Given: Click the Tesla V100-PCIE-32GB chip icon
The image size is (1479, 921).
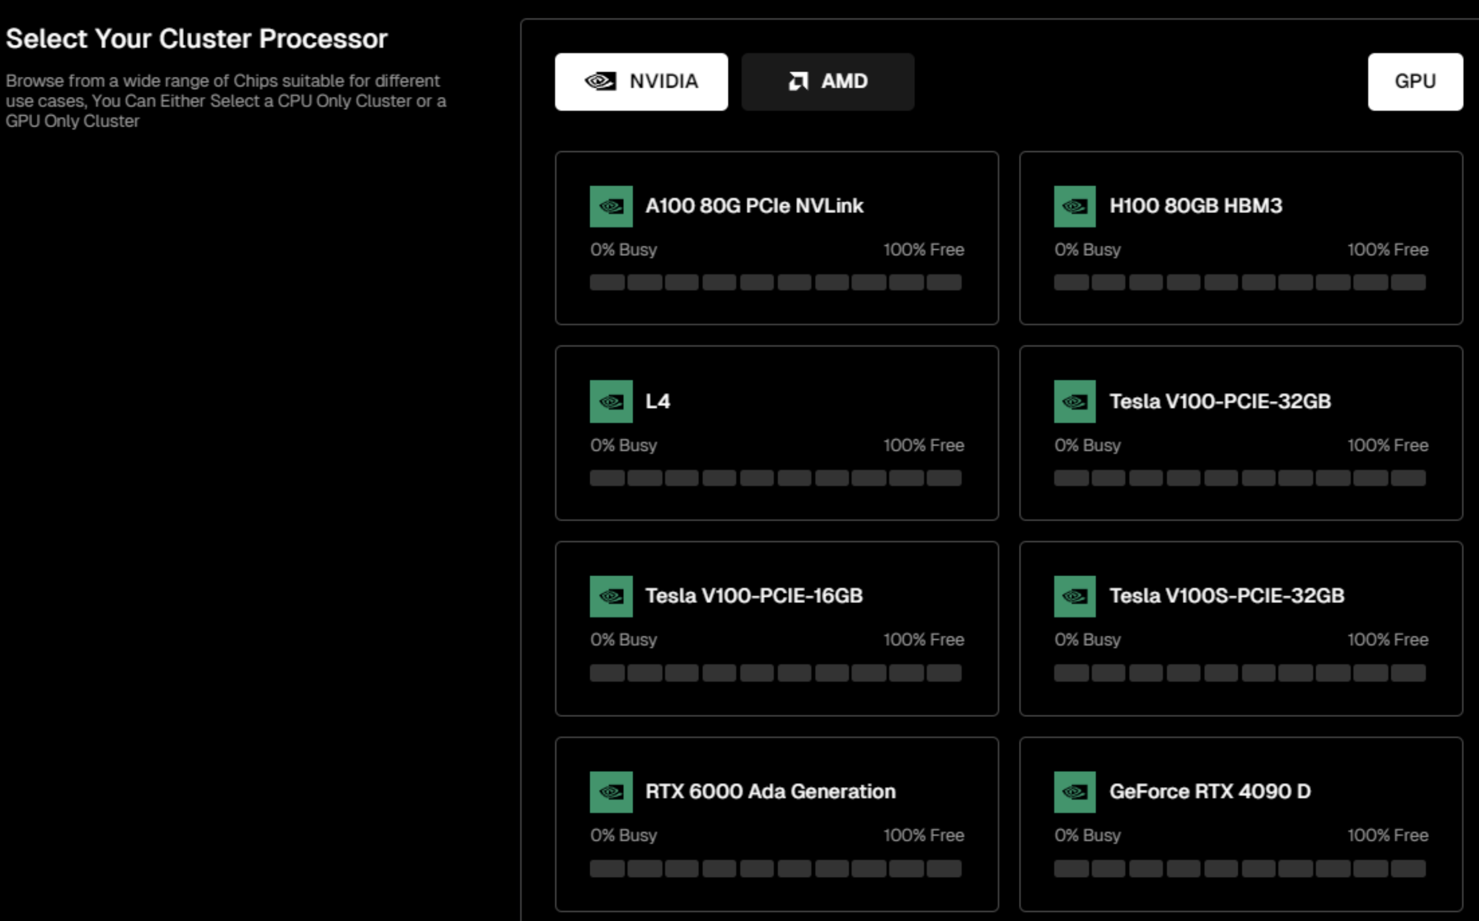Looking at the screenshot, I should pyautogui.click(x=1075, y=402).
